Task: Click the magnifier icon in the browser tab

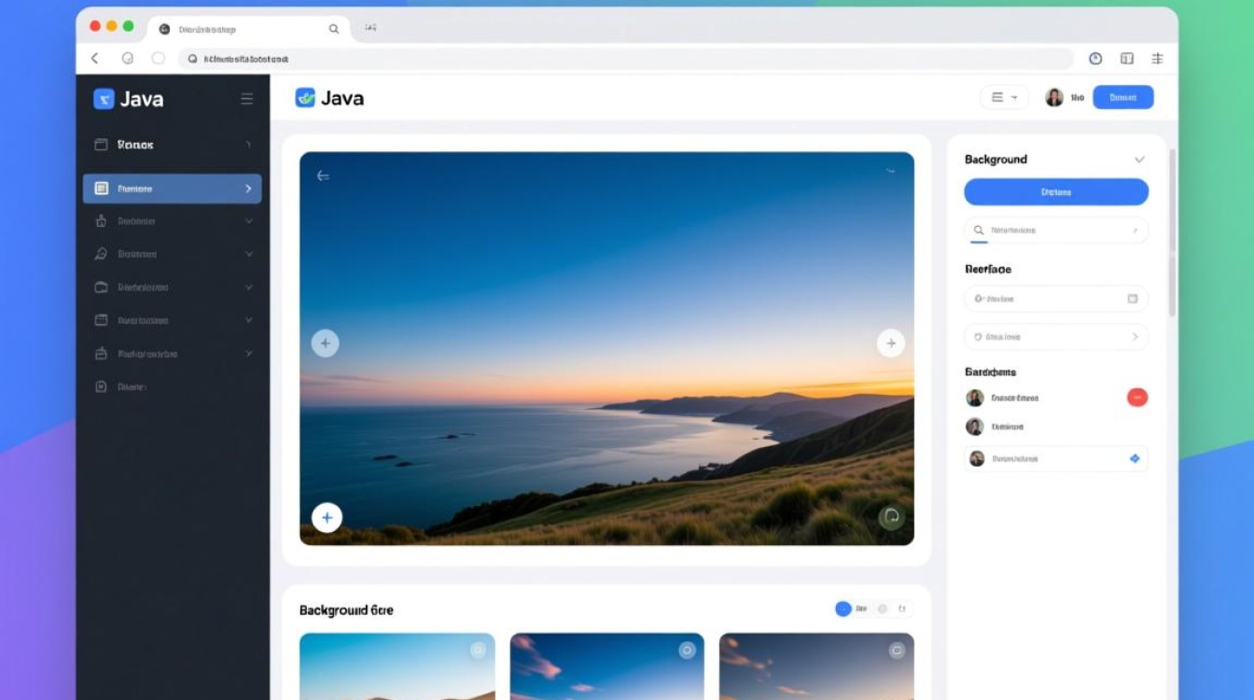Action: [333, 29]
